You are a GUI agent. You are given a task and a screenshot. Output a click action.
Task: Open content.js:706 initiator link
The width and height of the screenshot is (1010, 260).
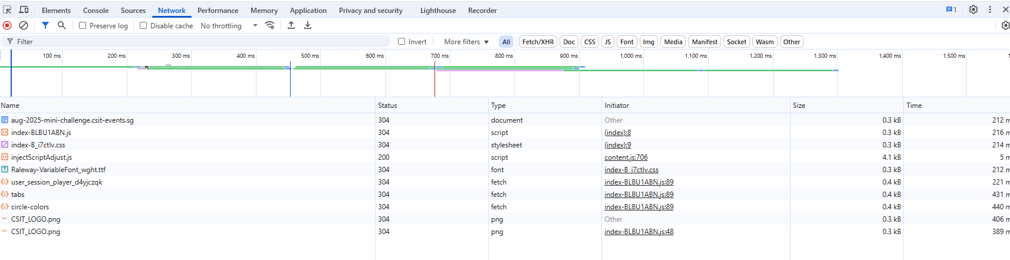click(626, 157)
